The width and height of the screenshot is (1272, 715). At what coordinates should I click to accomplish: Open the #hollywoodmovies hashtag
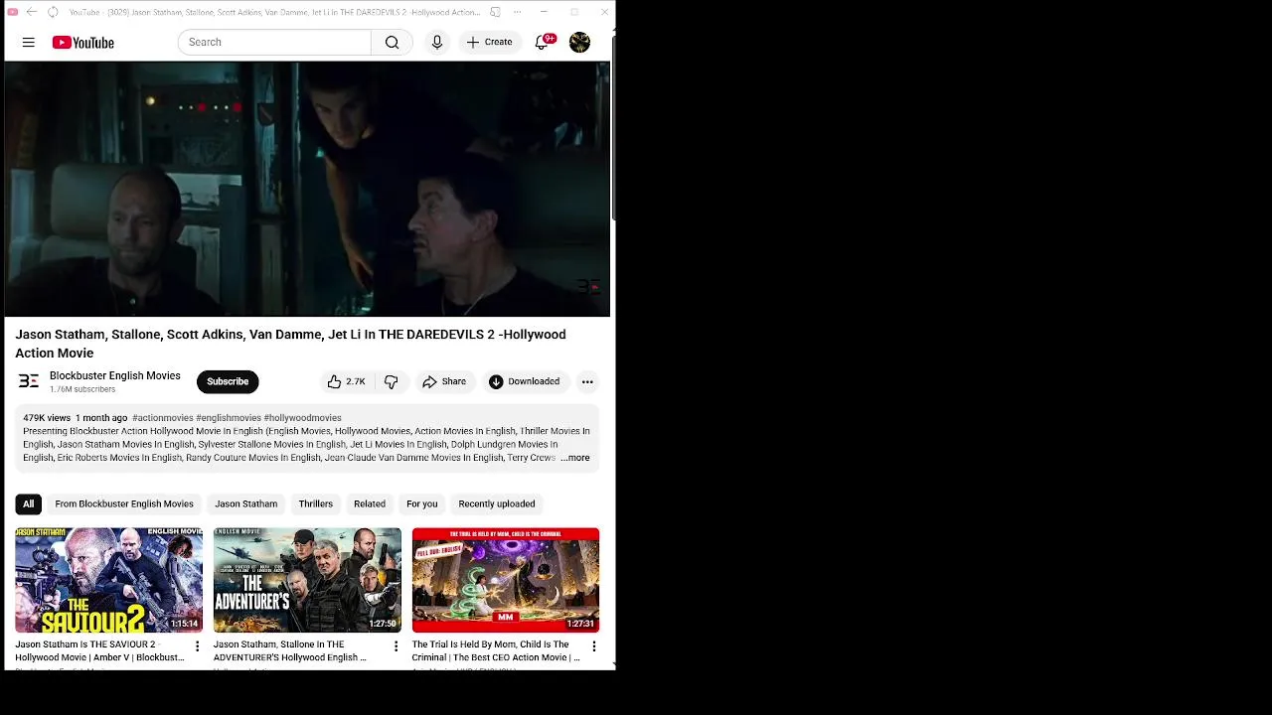point(302,418)
